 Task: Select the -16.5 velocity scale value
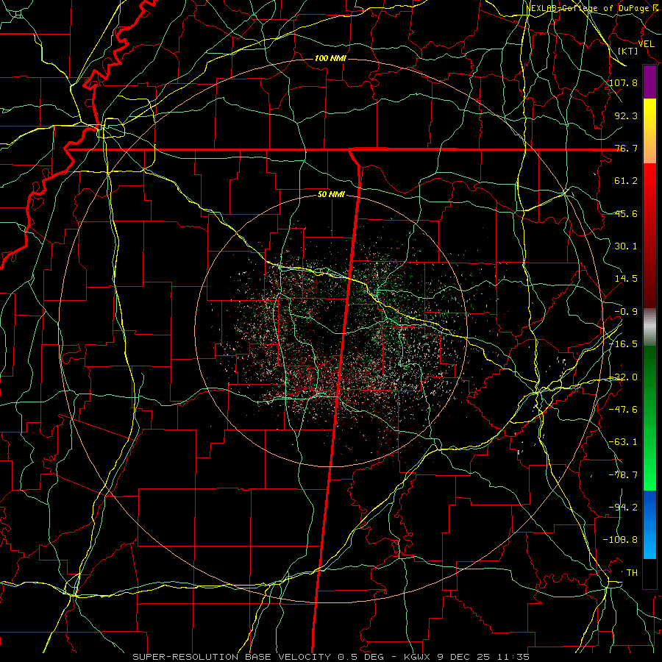pyautogui.click(x=624, y=344)
